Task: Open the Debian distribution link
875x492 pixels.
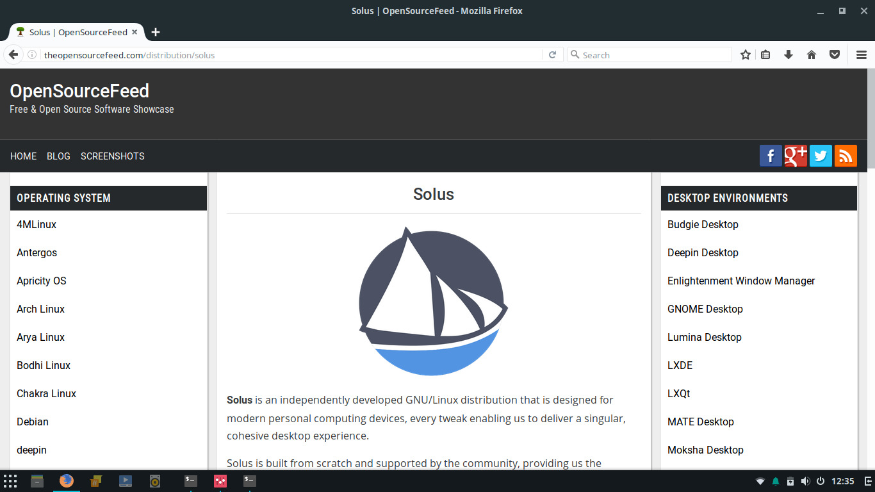Action: pyautogui.click(x=32, y=422)
